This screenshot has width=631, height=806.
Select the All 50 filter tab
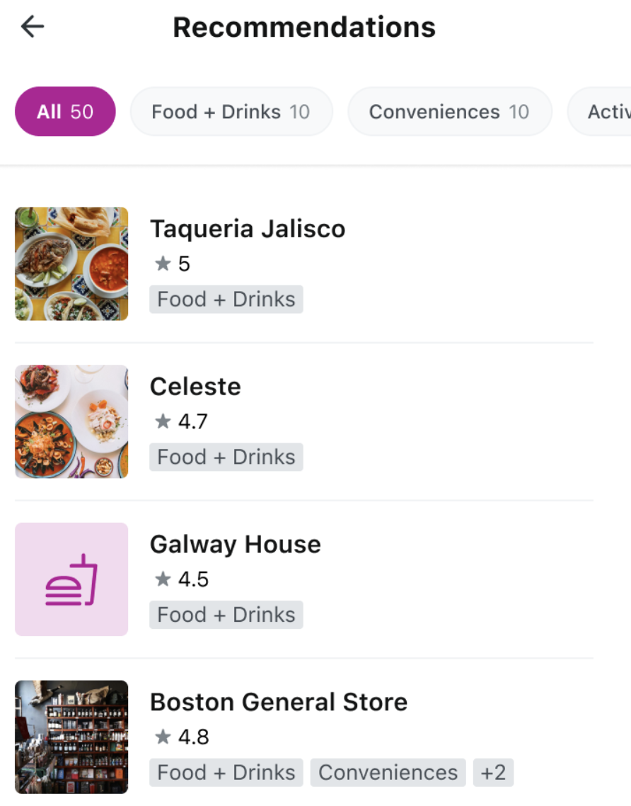point(65,111)
